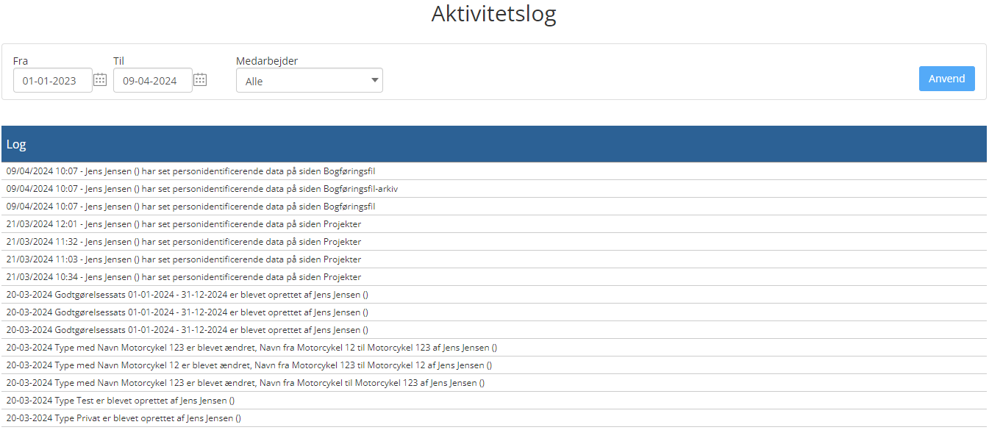The image size is (989, 430).
Task: Select entry renaming Motorcykel 123 to Motorcykel 12
Action: 494,365
